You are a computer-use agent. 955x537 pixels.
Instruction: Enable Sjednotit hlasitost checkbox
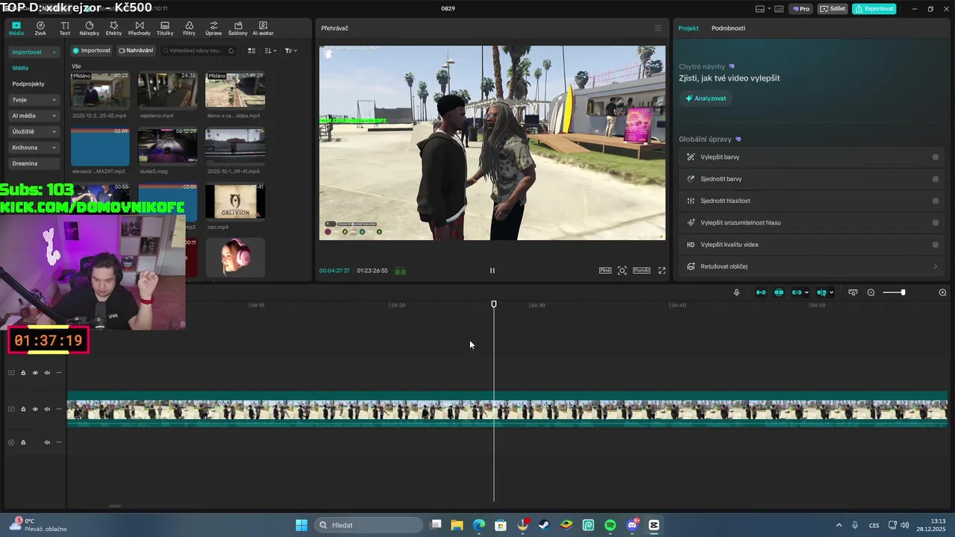pos(936,201)
